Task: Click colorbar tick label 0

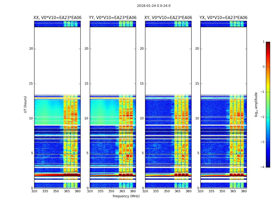Action: tap(263, 67)
